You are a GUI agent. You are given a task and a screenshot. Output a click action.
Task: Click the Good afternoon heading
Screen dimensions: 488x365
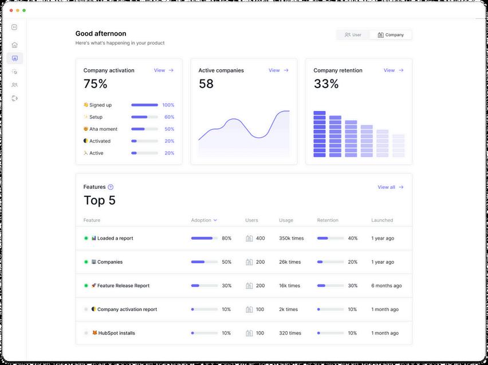click(x=101, y=34)
